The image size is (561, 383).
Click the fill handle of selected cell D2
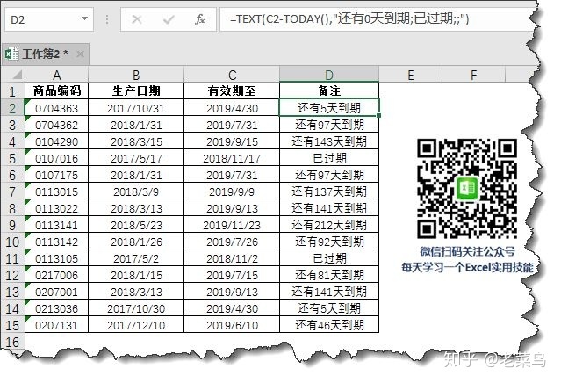coord(379,115)
